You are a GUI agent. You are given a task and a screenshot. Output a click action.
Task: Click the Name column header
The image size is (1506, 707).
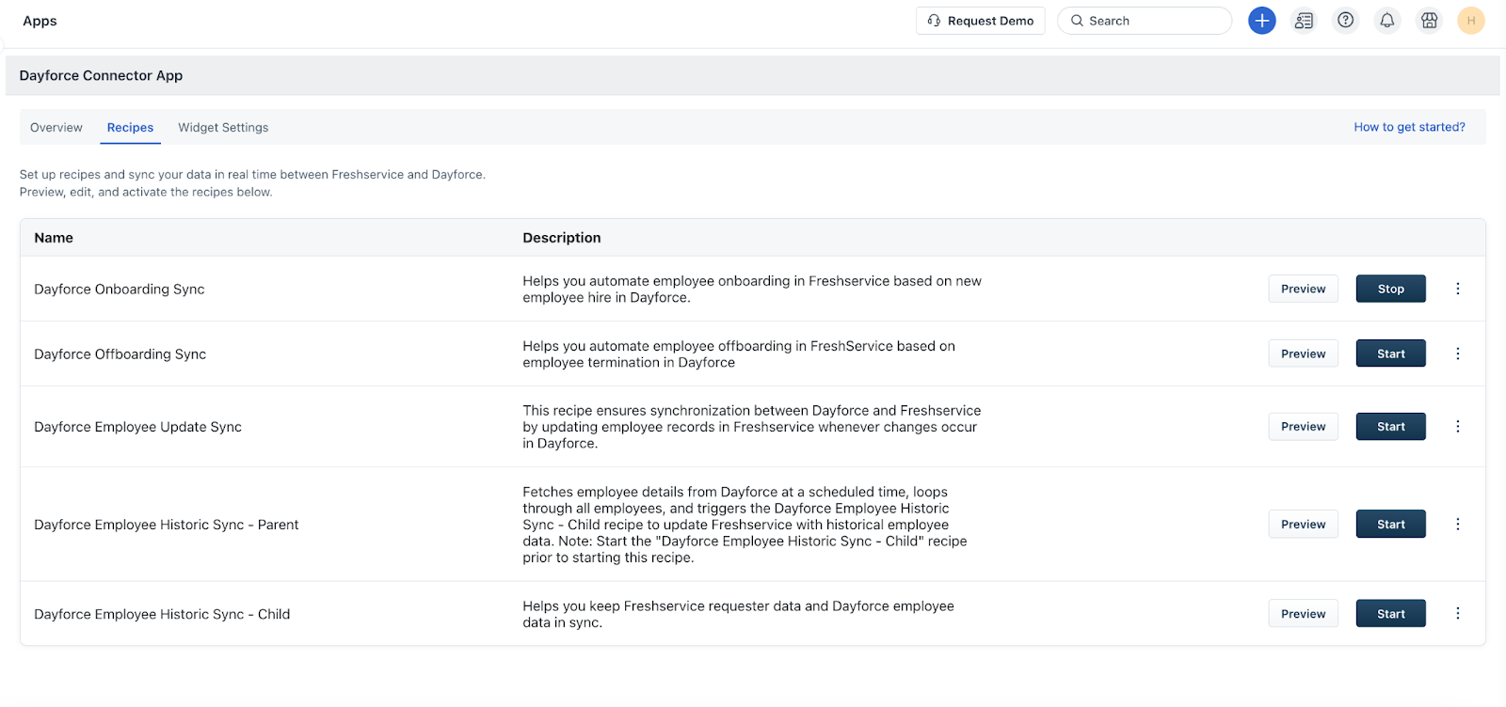(54, 238)
